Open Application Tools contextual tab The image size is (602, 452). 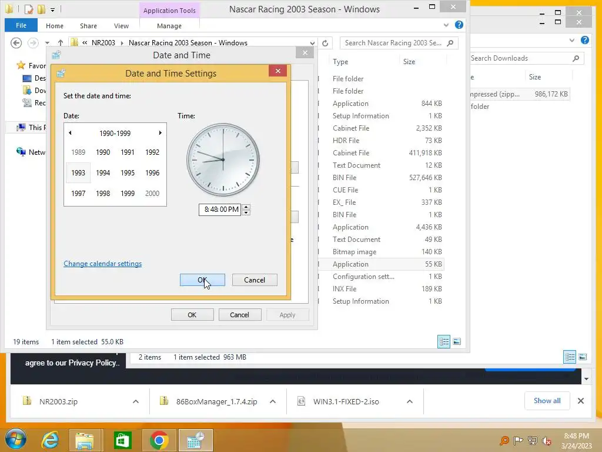169,11
